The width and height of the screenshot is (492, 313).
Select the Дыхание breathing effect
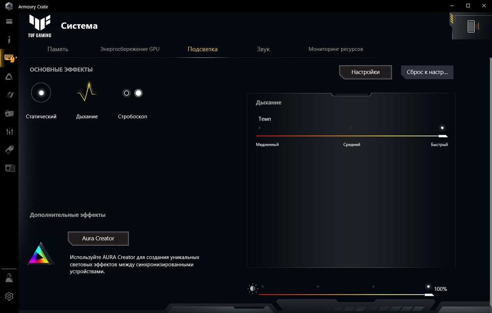87,93
